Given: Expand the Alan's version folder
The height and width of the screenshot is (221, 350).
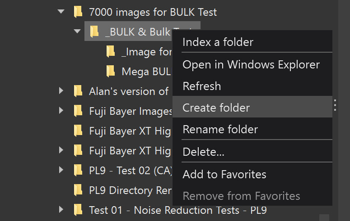Looking at the screenshot, I should tap(61, 91).
